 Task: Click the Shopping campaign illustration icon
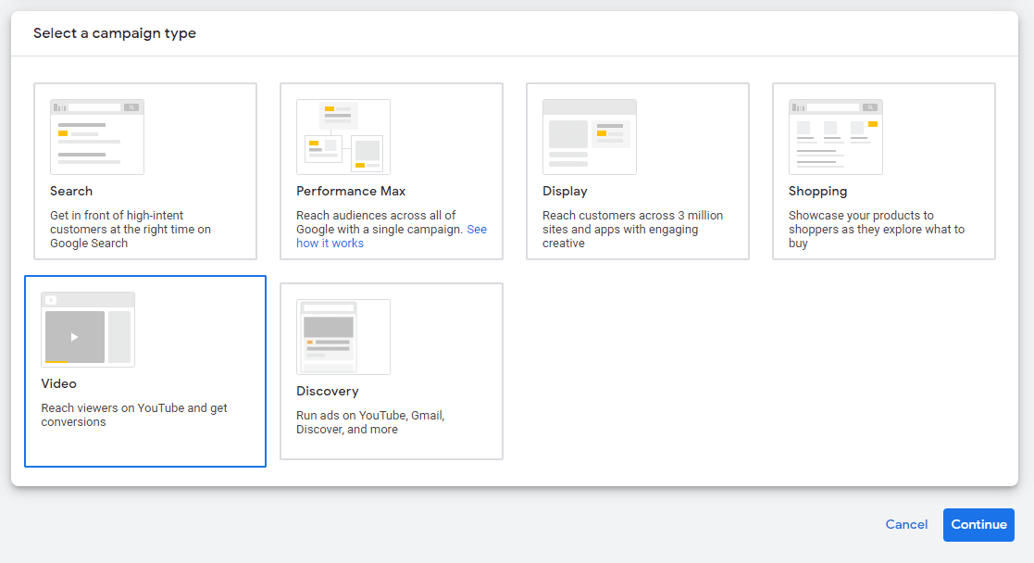(x=836, y=137)
